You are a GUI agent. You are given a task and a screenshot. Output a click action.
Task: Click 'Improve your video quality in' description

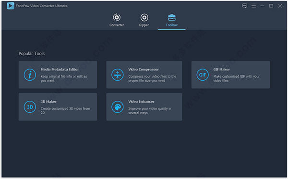[x=150, y=110]
